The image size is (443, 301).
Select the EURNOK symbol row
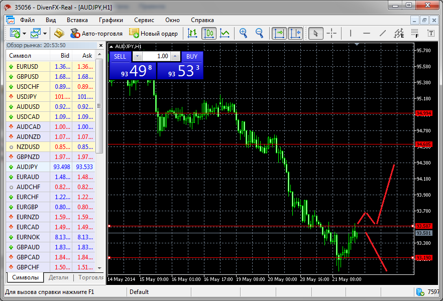click(51, 237)
